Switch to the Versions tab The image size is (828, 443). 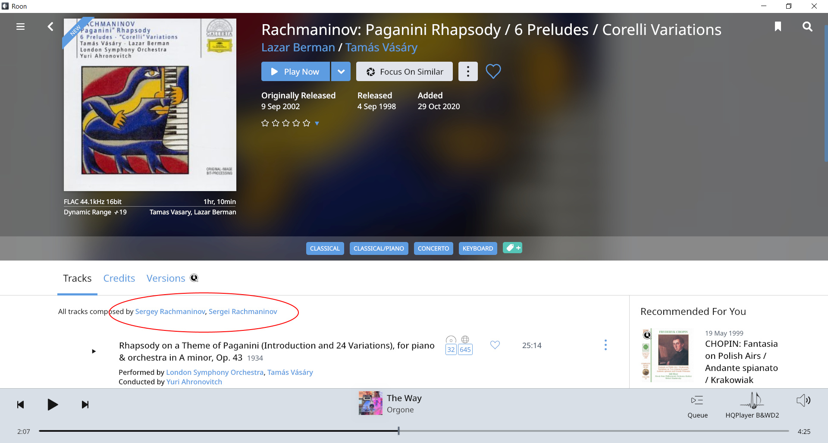pos(166,278)
